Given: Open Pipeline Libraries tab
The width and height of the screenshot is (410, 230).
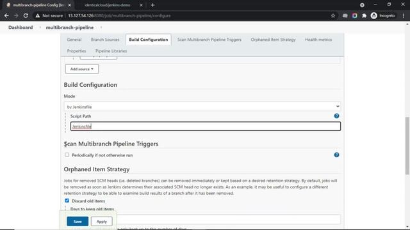Looking at the screenshot, I should click(111, 51).
